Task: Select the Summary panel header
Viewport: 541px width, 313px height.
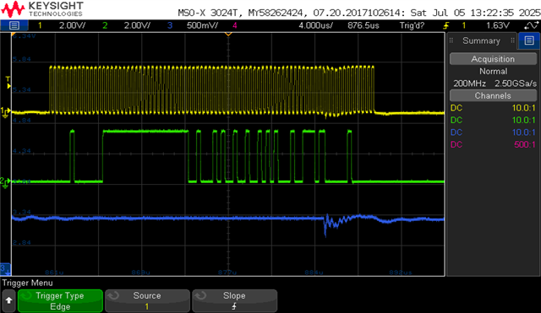Action: coord(482,40)
